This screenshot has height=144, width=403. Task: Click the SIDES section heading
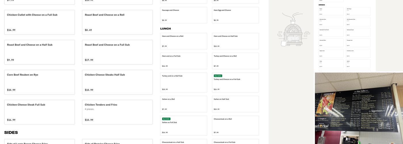[x=11, y=132]
